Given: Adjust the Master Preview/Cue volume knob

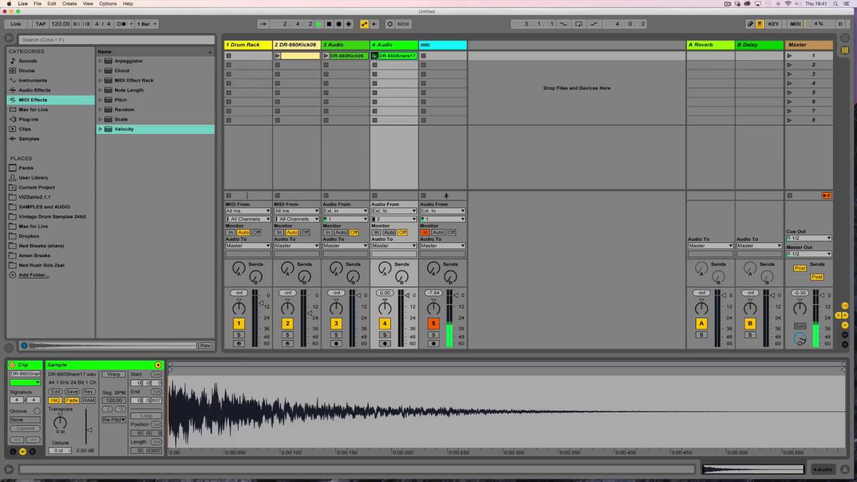Looking at the screenshot, I should (x=800, y=339).
